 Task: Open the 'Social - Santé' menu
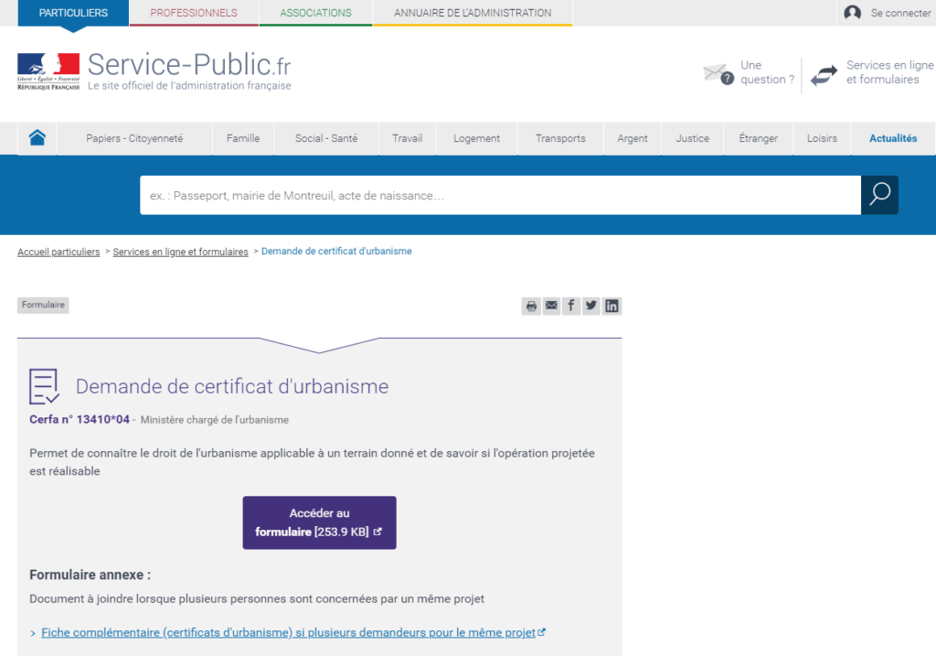(325, 137)
